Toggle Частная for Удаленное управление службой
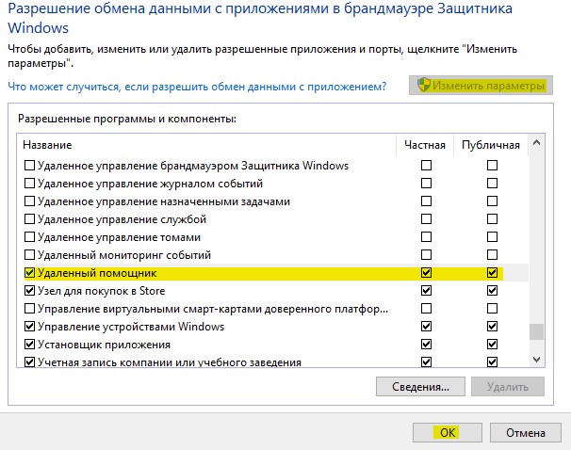 (426, 219)
